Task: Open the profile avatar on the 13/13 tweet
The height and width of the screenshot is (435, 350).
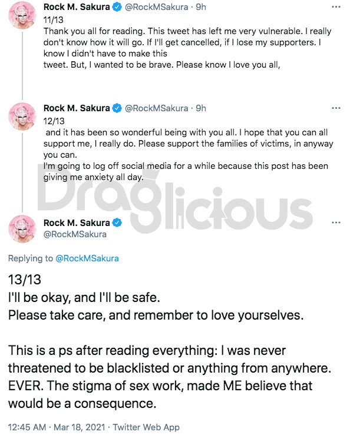Action: tap(22, 229)
